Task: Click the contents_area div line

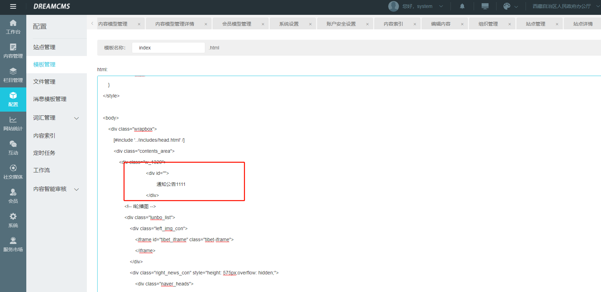Action: [x=144, y=151]
